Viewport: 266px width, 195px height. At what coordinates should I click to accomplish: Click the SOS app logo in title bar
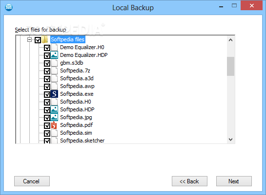pos(9,7)
